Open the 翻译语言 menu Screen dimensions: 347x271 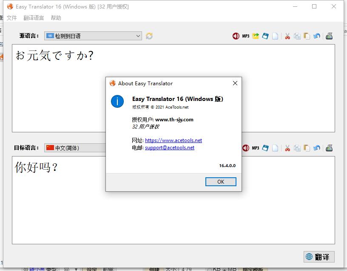pos(34,18)
